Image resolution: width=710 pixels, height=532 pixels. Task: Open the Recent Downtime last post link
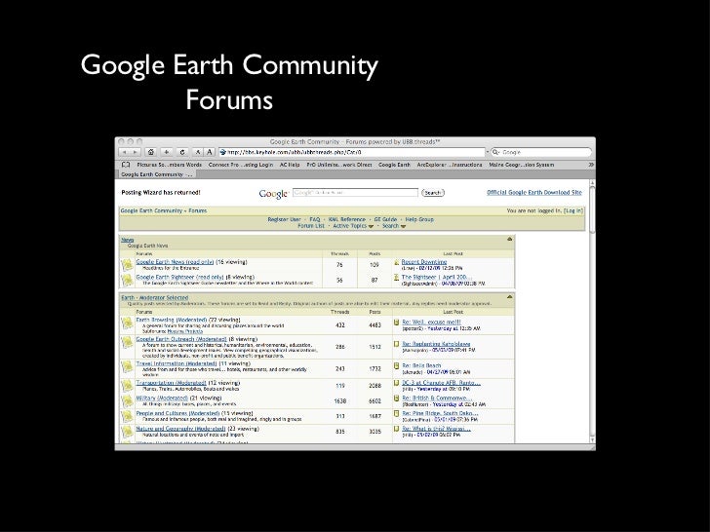pos(424,262)
